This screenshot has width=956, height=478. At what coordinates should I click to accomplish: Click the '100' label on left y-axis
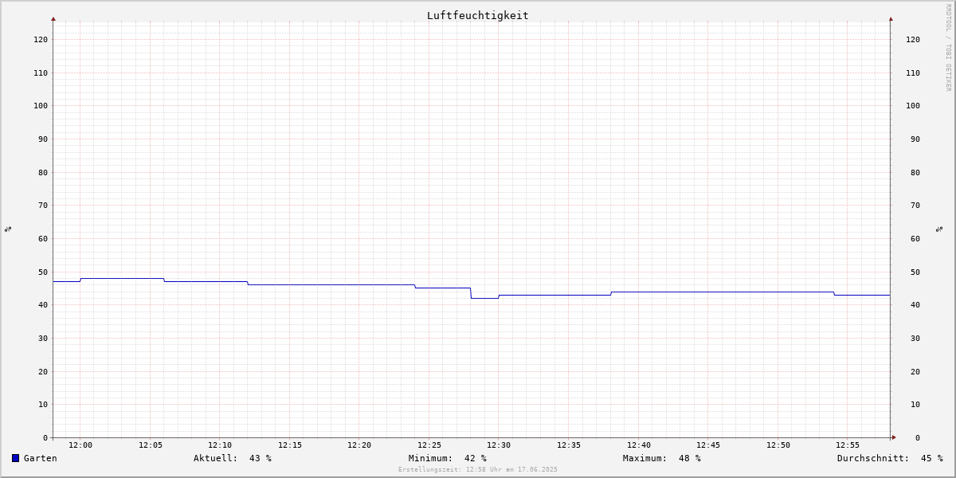(x=41, y=105)
